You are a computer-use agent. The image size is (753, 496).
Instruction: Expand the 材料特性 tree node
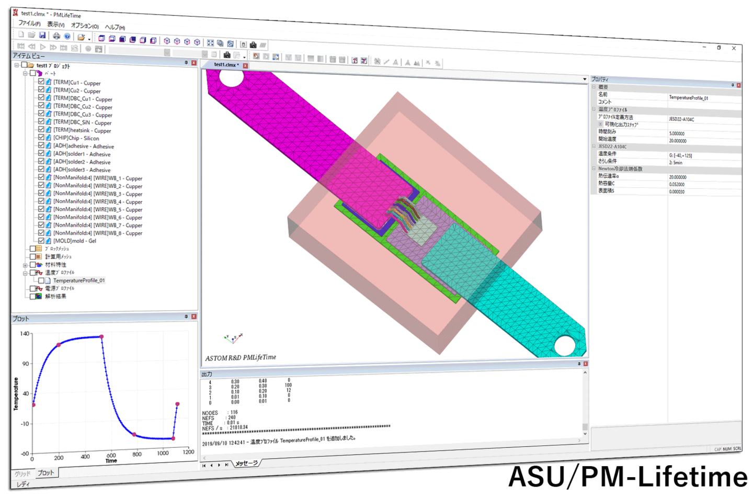[25, 265]
